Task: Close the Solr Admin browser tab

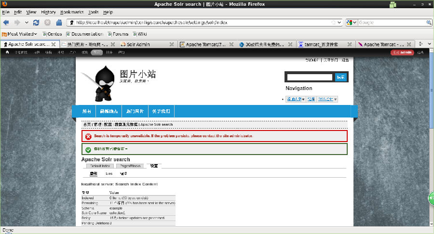Action: click(x=172, y=44)
